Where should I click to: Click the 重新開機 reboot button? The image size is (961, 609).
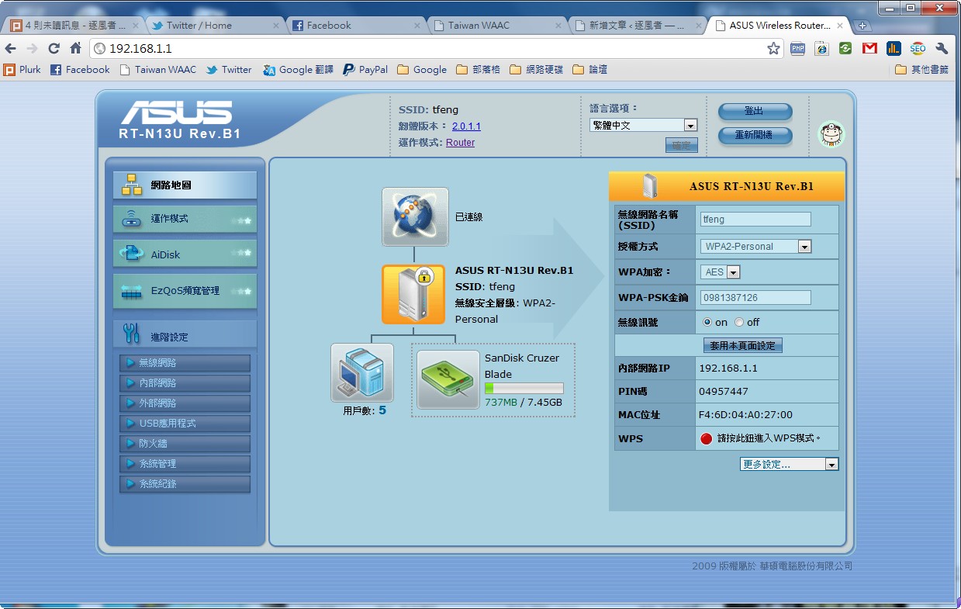coord(755,135)
